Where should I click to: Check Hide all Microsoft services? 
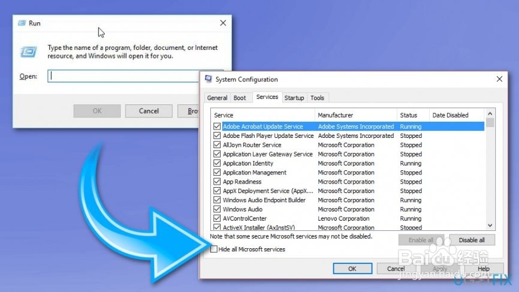coord(214,249)
